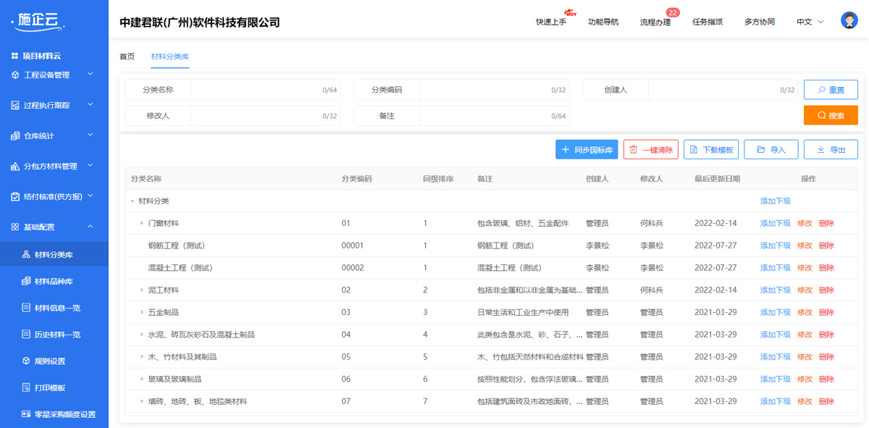Click 修改 in the 玻璃及玻璃制品 row

[805, 379]
